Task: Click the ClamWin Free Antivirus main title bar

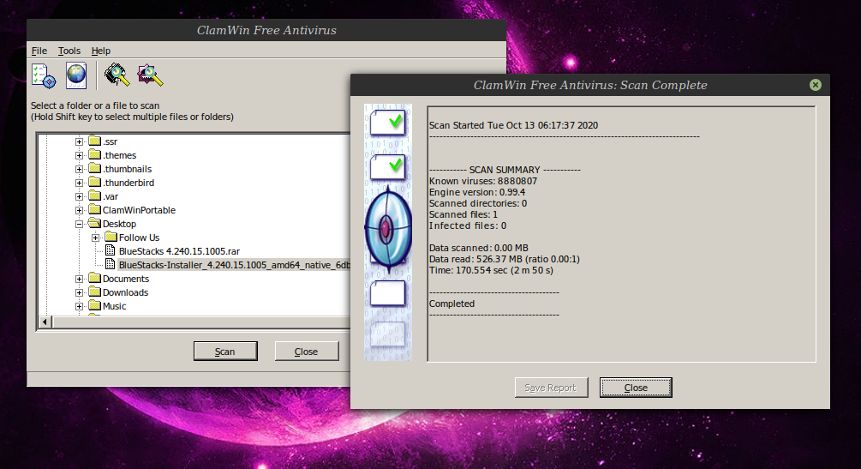Action: pos(266,30)
